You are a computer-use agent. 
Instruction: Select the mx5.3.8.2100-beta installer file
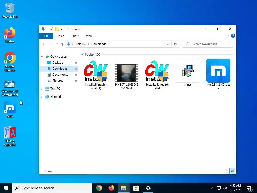(218, 74)
